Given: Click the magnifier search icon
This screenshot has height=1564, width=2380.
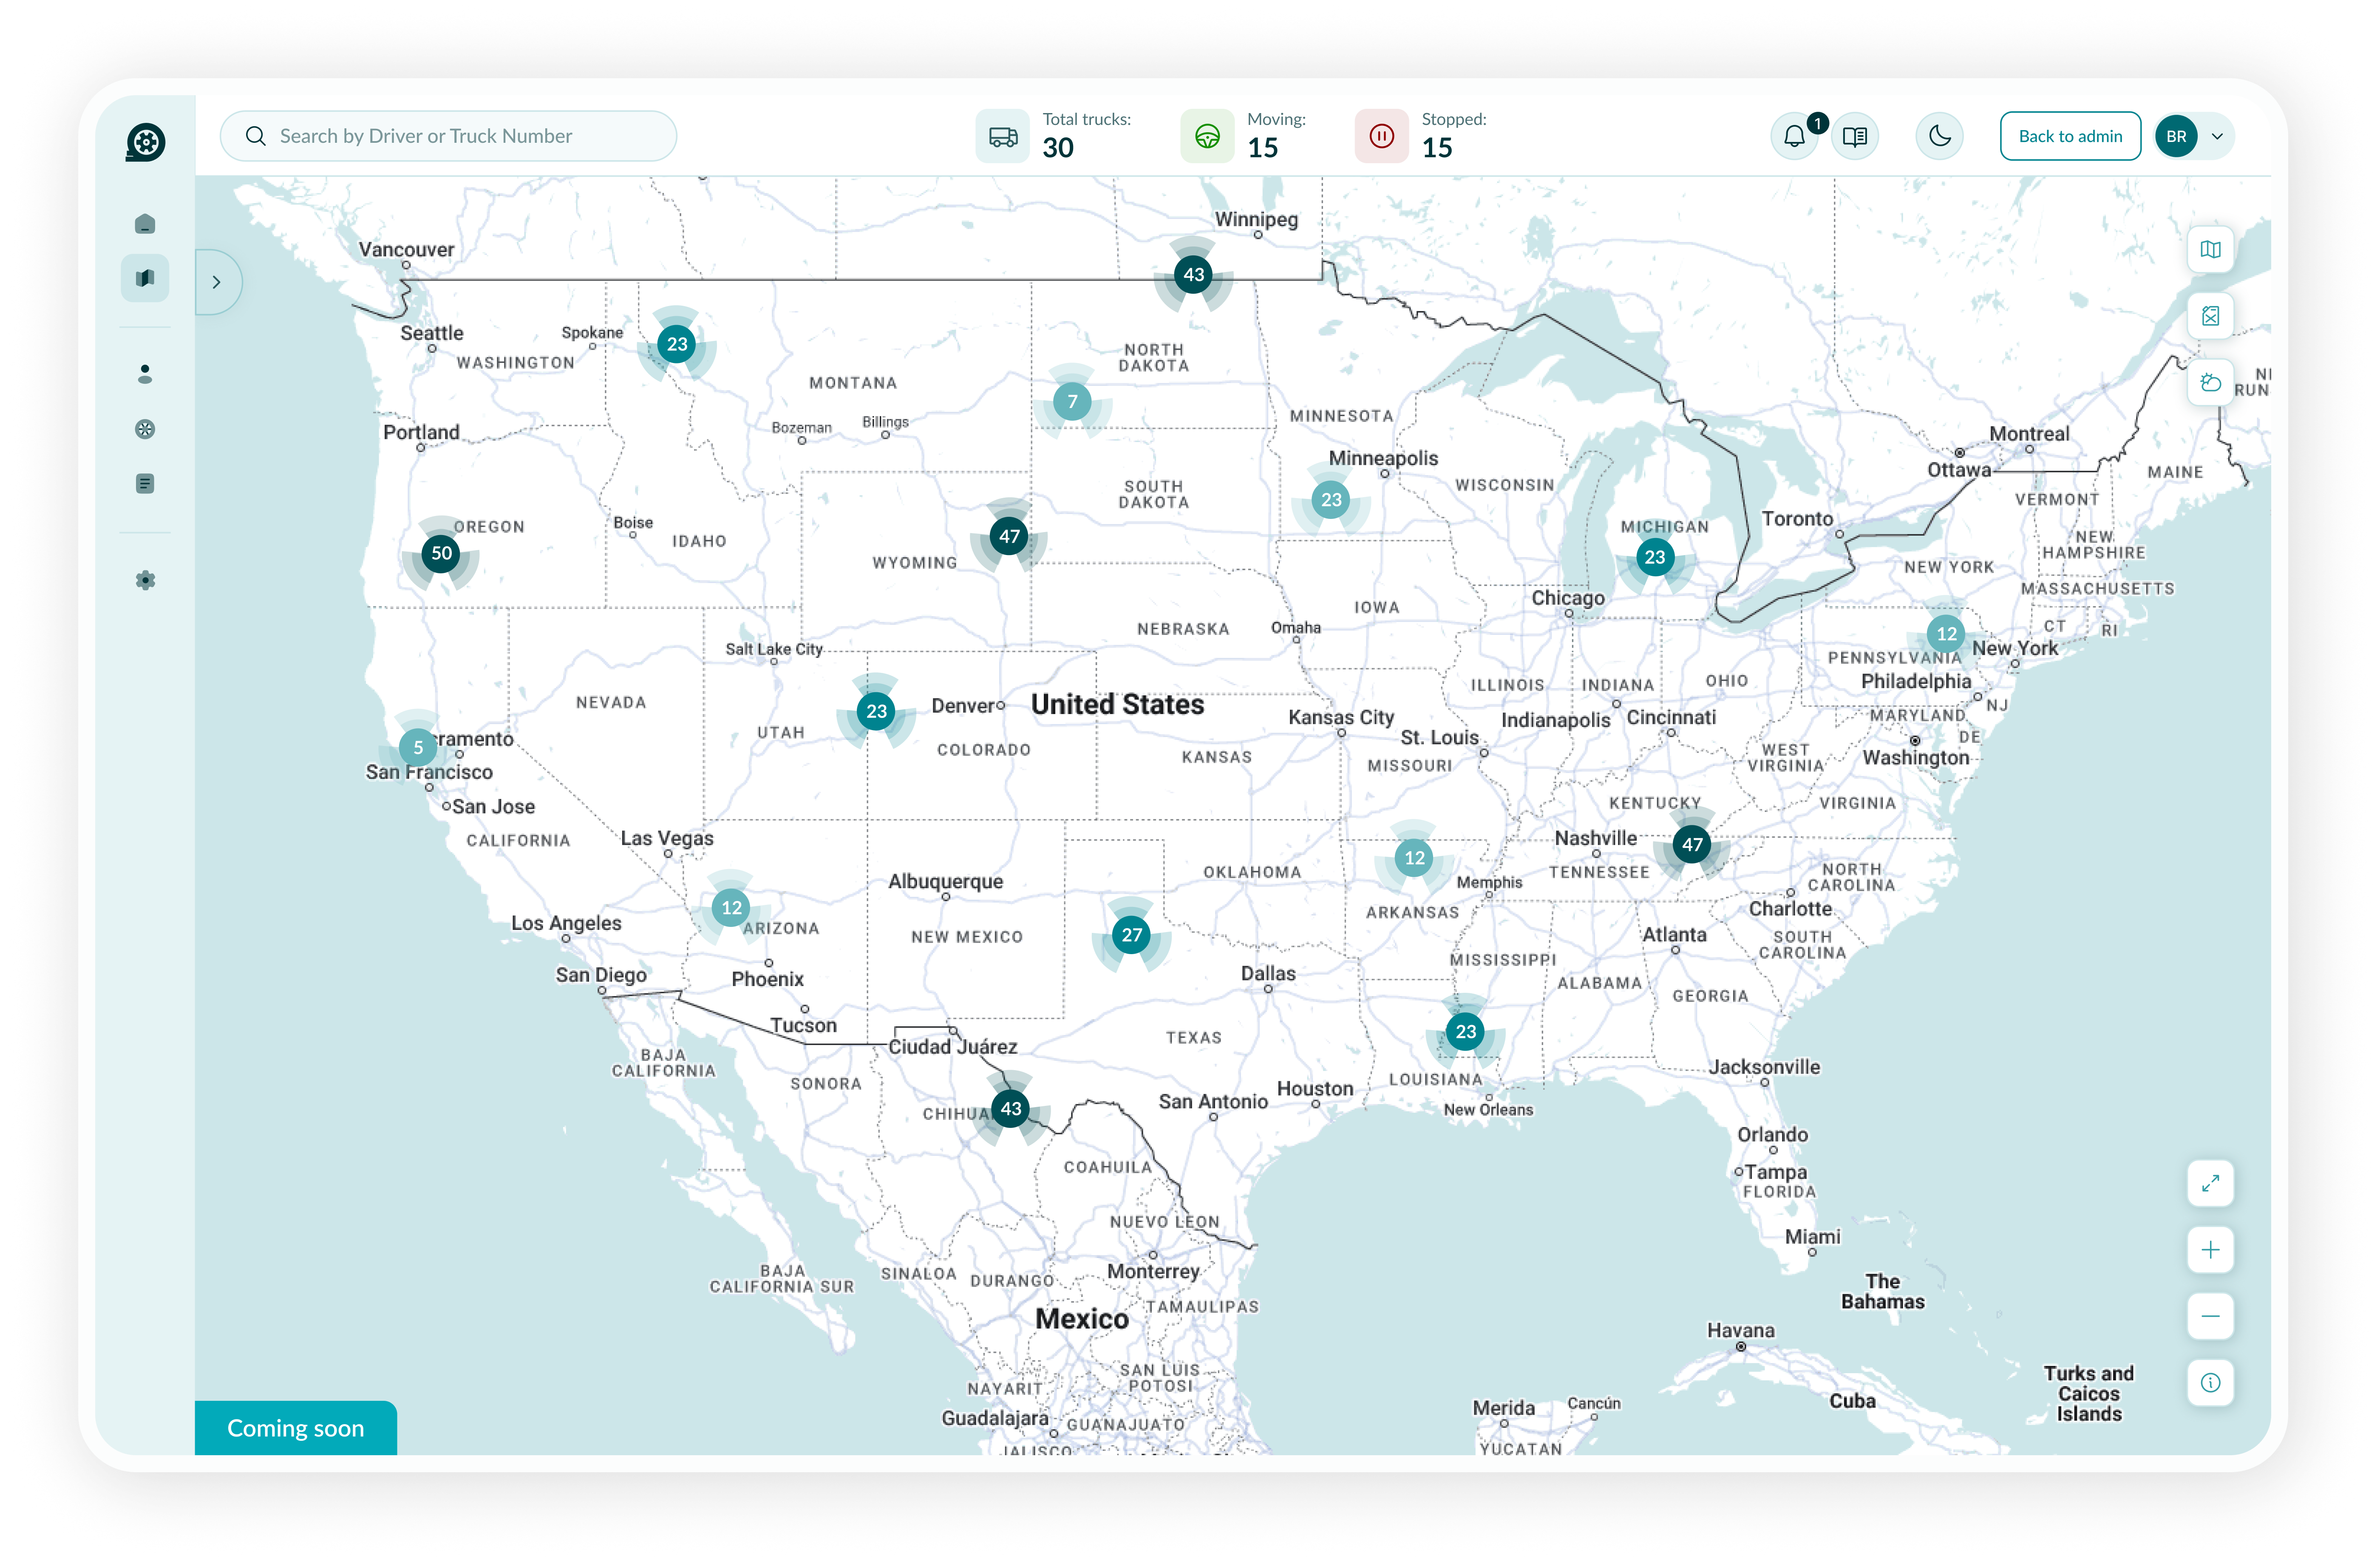Looking at the screenshot, I should (x=256, y=136).
